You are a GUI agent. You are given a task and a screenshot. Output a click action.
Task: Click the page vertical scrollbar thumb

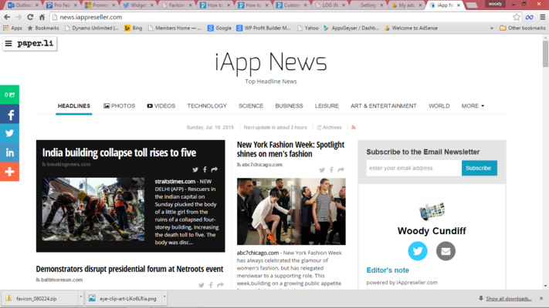click(x=545, y=54)
